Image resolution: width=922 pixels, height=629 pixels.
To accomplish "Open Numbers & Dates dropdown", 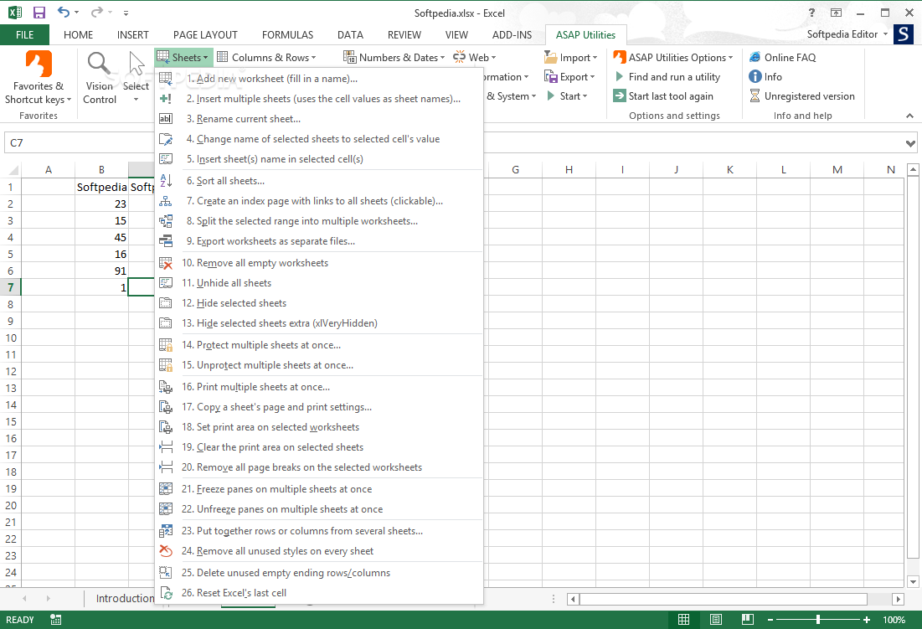I will point(394,58).
